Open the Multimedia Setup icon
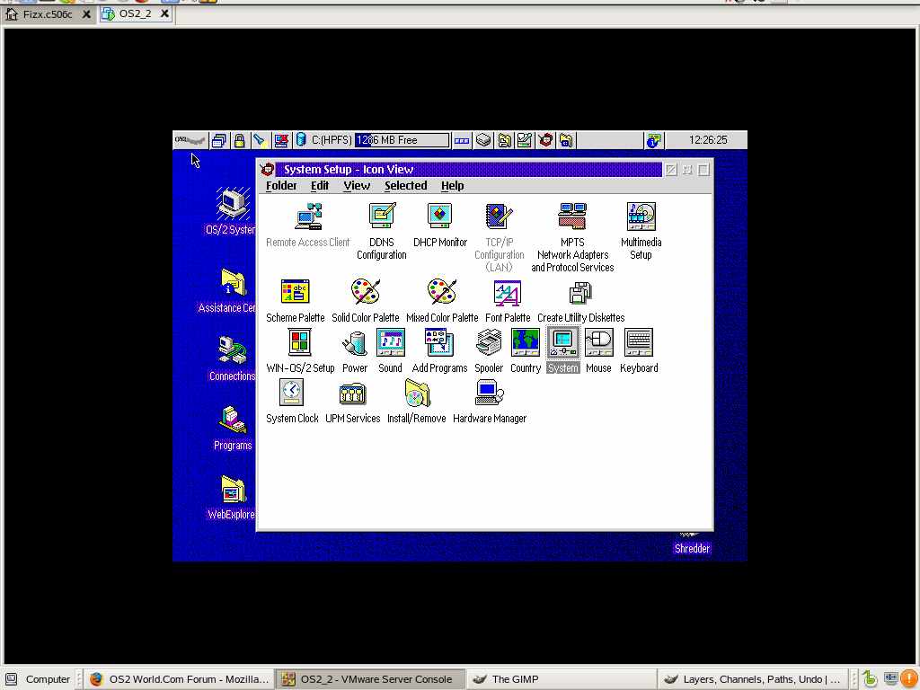Screen dimensions: 920x690 tap(641, 217)
